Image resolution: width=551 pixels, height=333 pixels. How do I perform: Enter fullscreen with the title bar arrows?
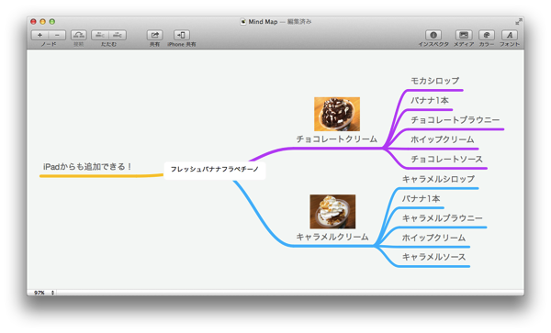(519, 22)
